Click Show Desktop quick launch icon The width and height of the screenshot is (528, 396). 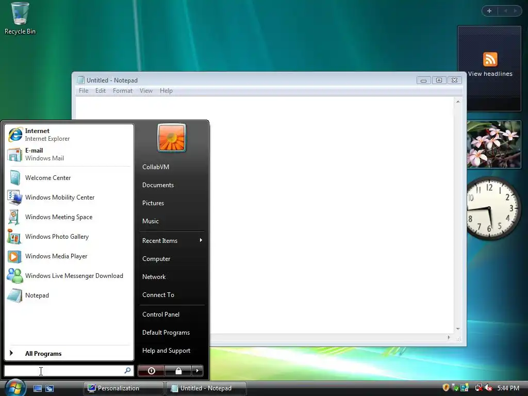(37, 388)
